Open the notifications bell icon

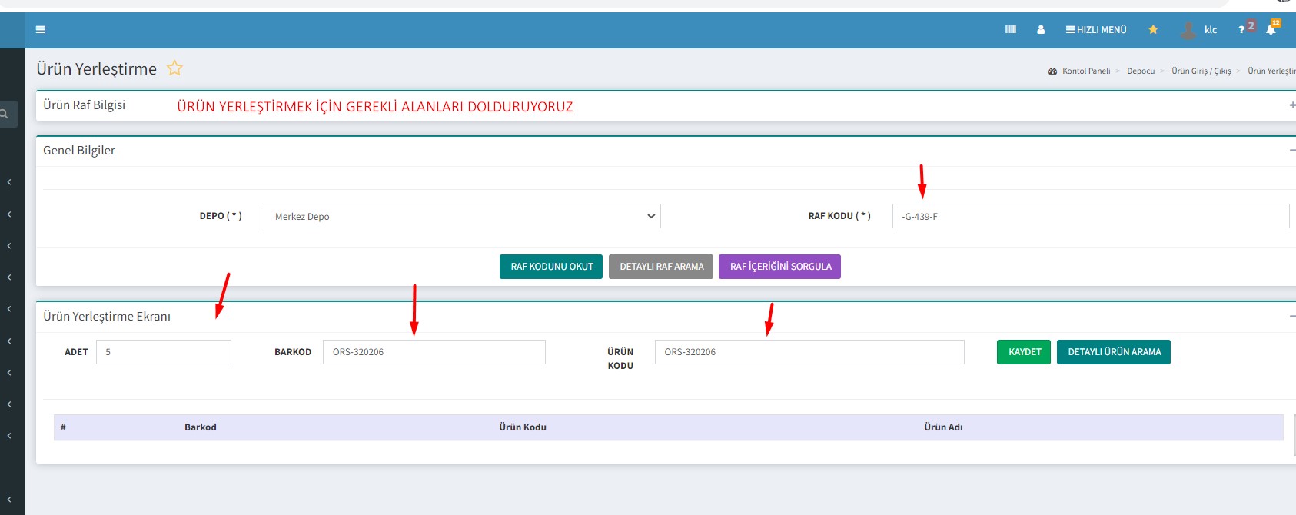click(1271, 30)
